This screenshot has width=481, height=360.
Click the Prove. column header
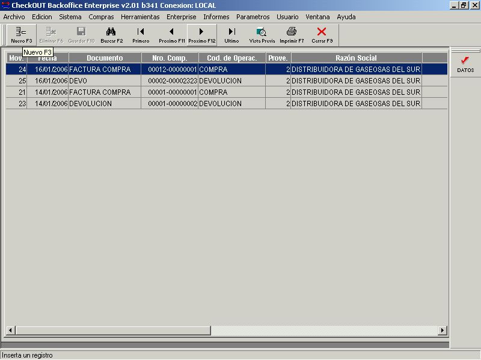(278, 58)
